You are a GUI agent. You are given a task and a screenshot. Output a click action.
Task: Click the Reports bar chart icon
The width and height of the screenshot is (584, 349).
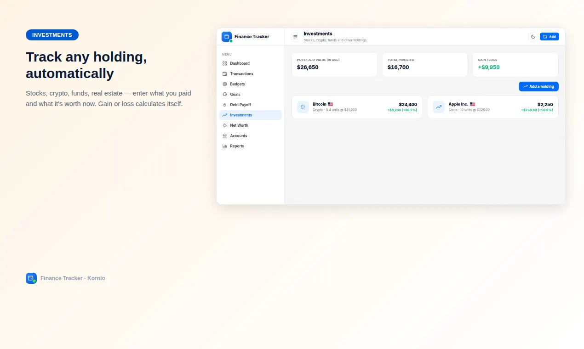click(225, 146)
